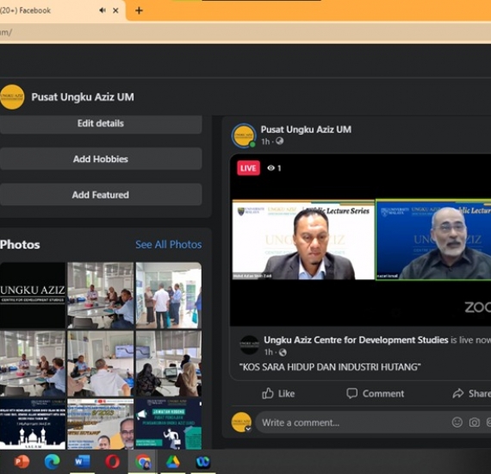Open Webex app from the taskbar
Screen dimensions: 491x474
pos(203,462)
